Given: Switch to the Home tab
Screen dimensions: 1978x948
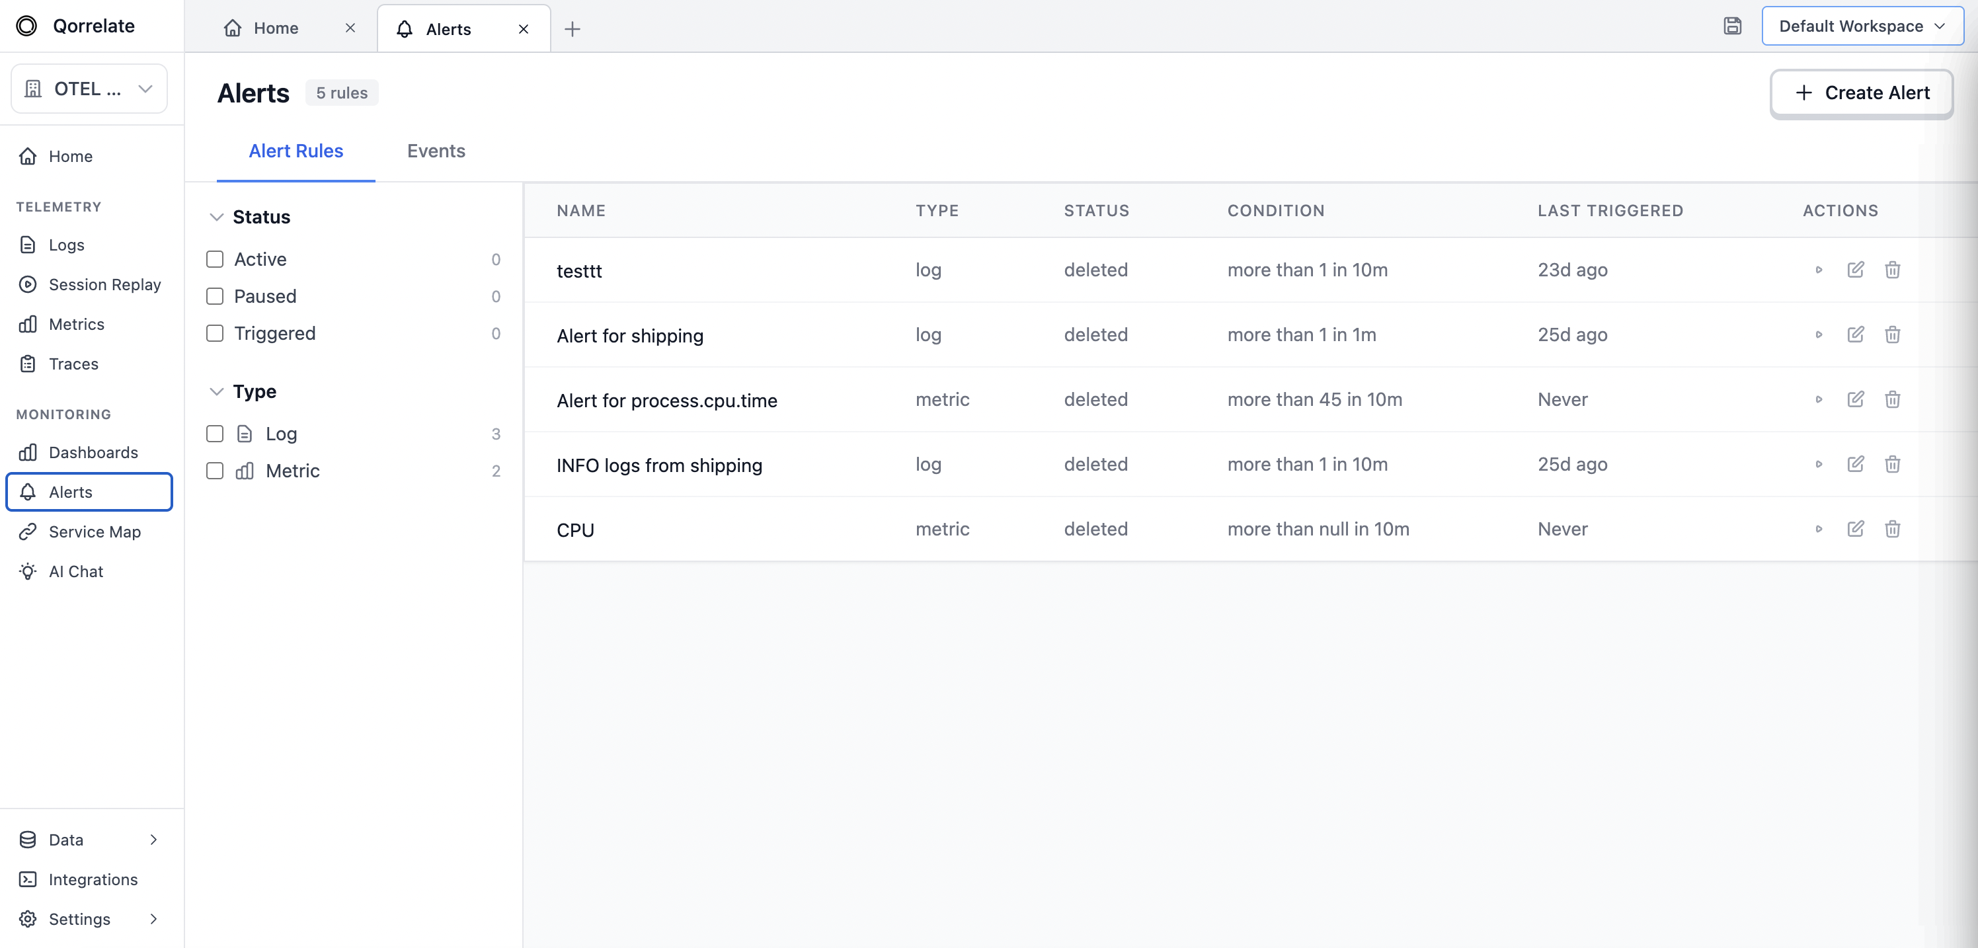Looking at the screenshot, I should click(x=274, y=28).
